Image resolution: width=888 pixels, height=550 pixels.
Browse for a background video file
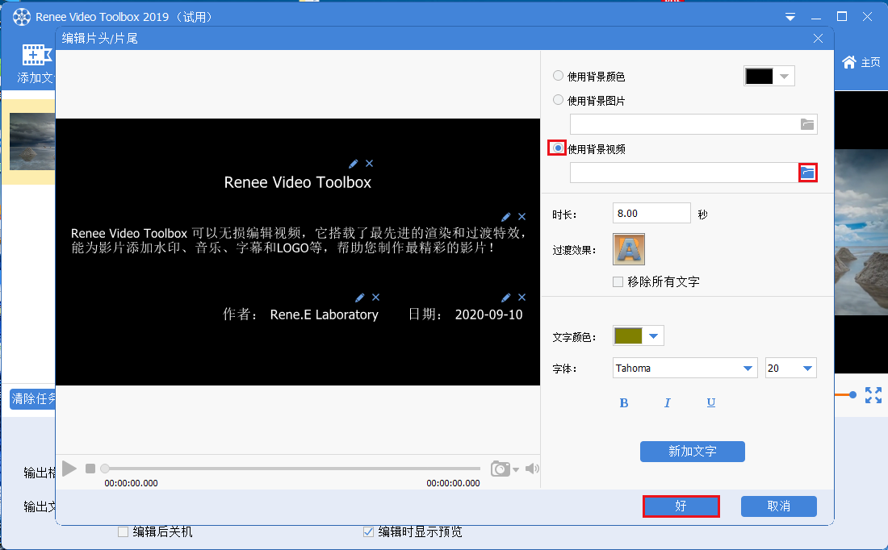(x=807, y=173)
